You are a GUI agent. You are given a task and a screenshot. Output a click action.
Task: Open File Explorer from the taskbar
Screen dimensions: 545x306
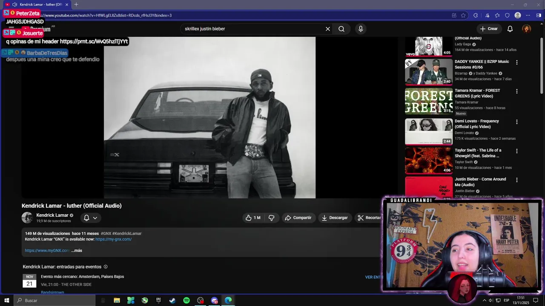(117, 300)
